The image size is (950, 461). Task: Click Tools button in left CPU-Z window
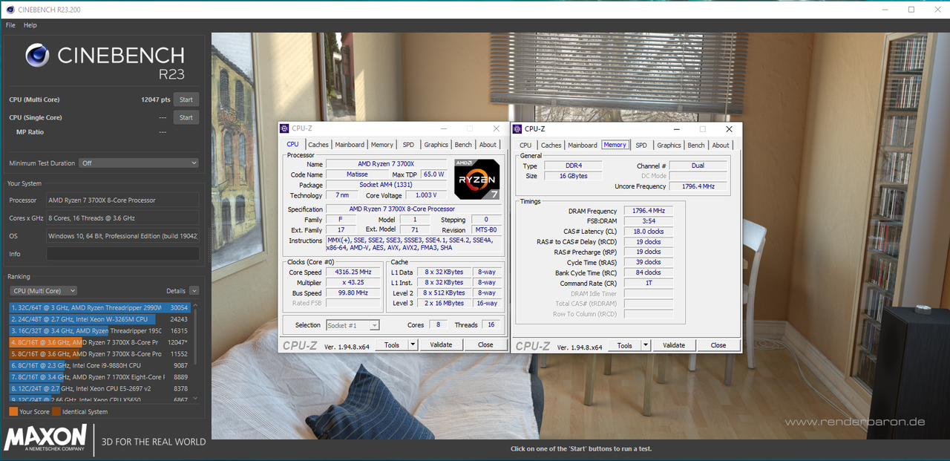click(x=392, y=344)
